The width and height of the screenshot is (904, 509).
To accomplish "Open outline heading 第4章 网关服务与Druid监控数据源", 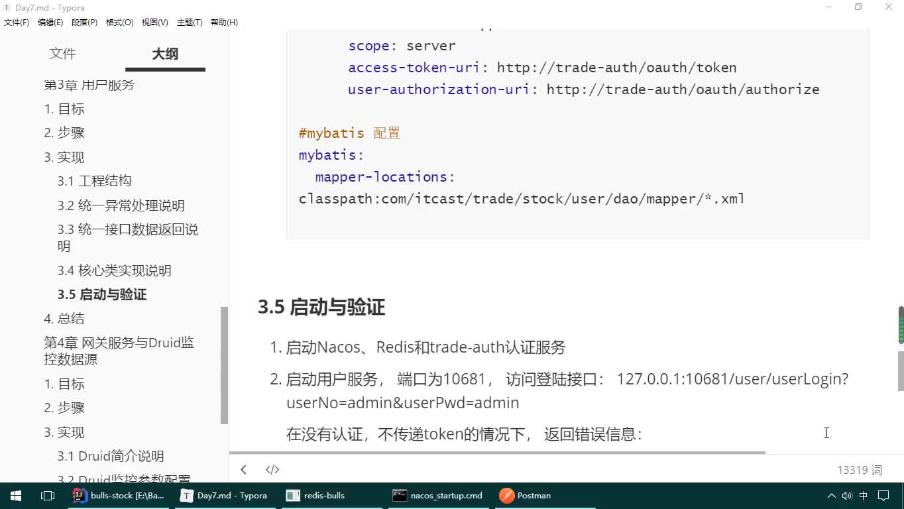I will tap(119, 351).
